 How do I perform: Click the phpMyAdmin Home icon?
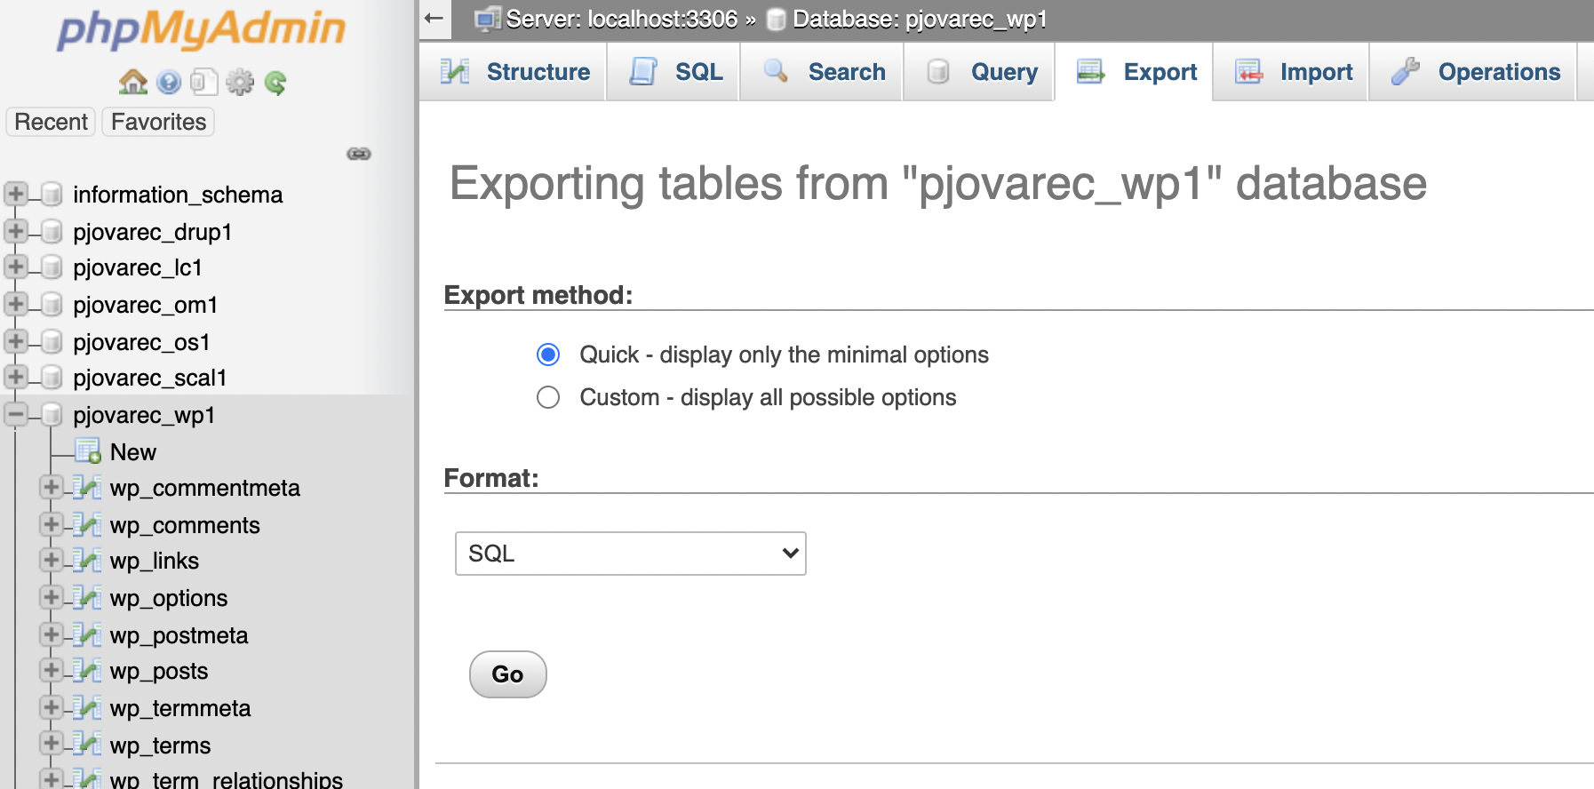click(x=133, y=83)
